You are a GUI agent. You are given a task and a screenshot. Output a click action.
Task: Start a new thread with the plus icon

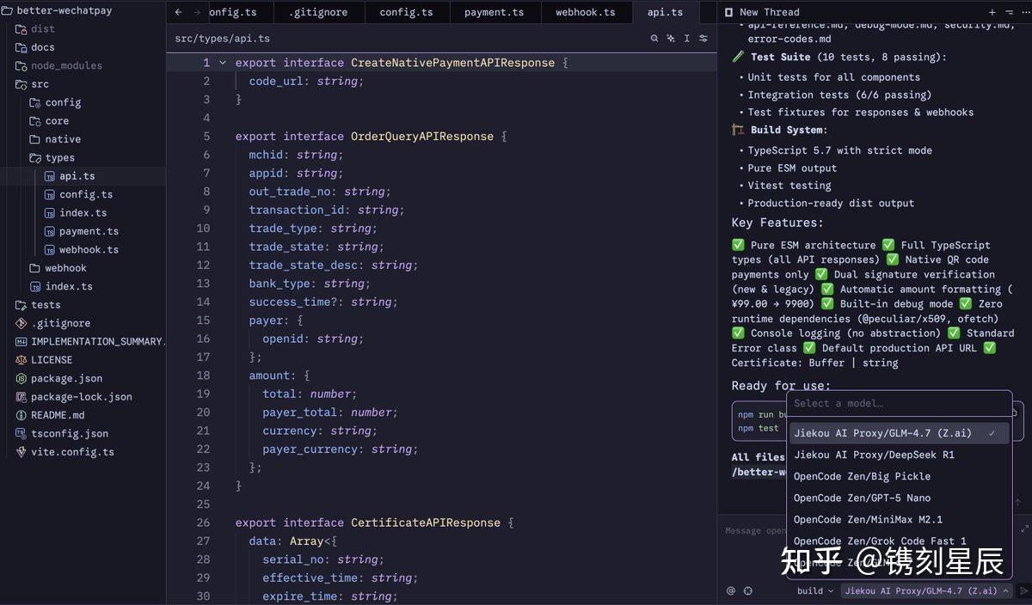pyautogui.click(x=992, y=13)
